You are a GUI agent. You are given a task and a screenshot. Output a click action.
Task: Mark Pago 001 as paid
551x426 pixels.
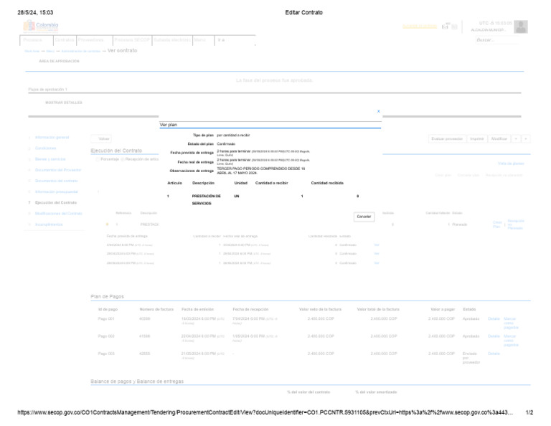[511, 323]
